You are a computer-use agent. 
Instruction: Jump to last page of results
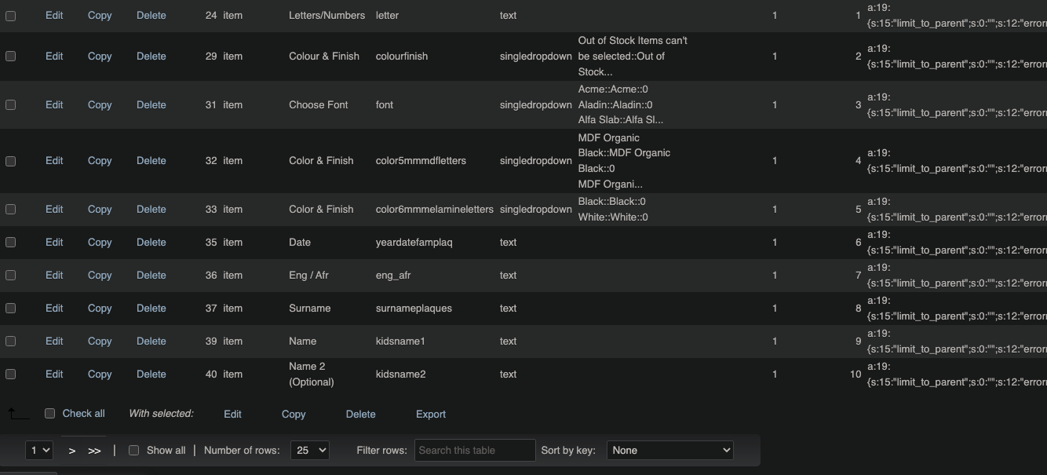(x=94, y=451)
